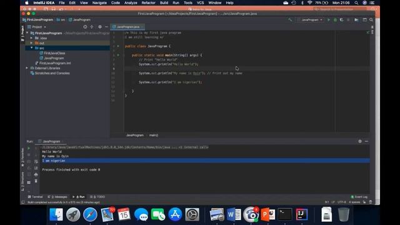
Task: Clear console with trash icon in Run panel
Action: point(36,181)
